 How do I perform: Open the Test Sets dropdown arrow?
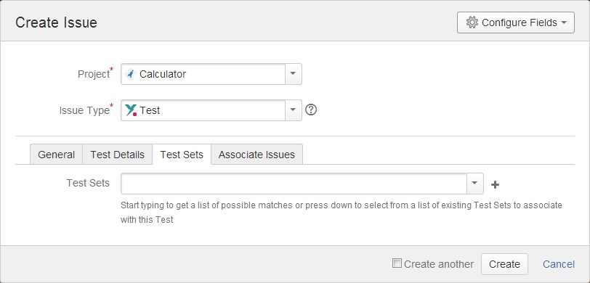pos(475,184)
